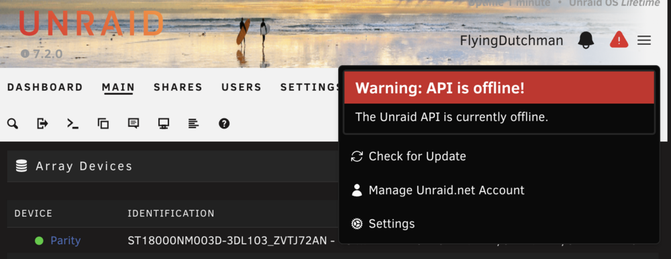Click the API is offline warning banner
This screenshot has width=671, height=259.
click(499, 88)
